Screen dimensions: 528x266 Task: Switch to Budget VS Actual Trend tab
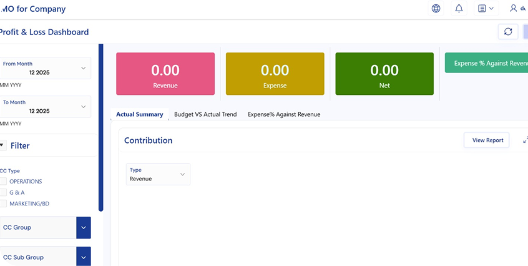click(205, 114)
